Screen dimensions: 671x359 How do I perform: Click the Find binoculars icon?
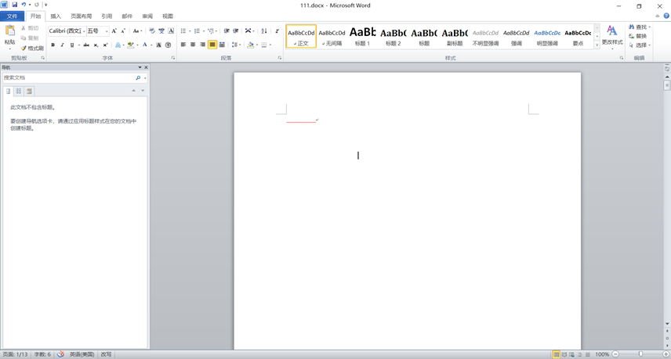[x=631, y=27]
